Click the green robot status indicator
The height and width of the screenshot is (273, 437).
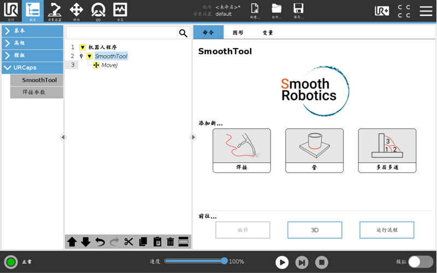[x=11, y=262]
